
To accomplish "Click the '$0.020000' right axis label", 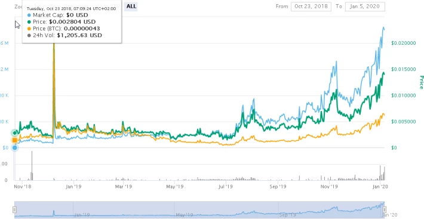I will 403,43.
